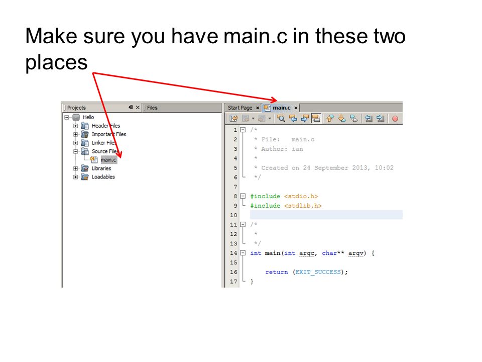Select Linker Files in project tree
Viewport: 482px width, 362px height.
pos(104,143)
